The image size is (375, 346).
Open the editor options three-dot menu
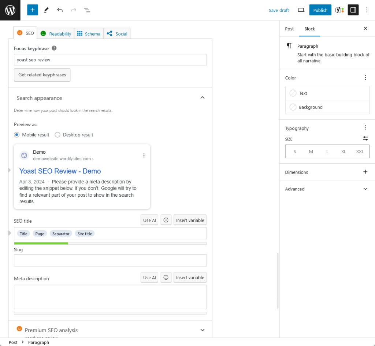click(367, 10)
